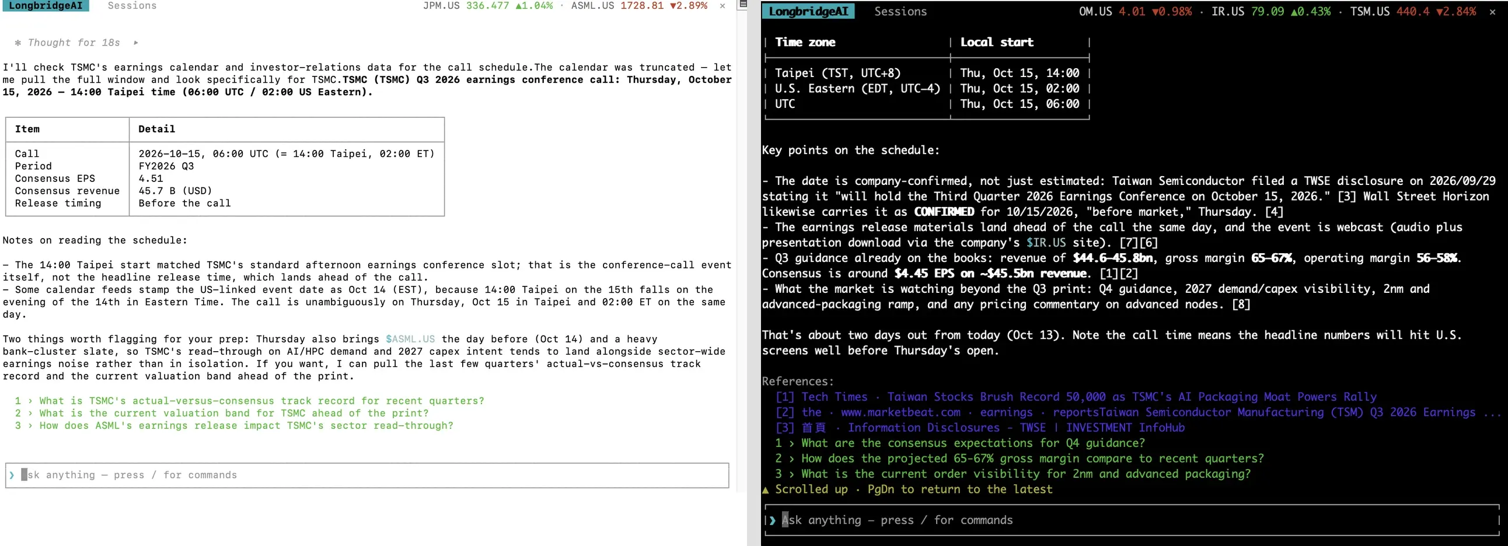Expand the 'Thought for 18s' disclosure arrow
Image resolution: width=1508 pixels, height=546 pixels.
coord(136,43)
